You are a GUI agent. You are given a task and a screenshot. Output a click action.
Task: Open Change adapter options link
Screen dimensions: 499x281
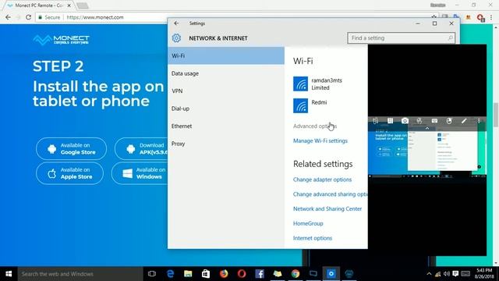click(322, 180)
